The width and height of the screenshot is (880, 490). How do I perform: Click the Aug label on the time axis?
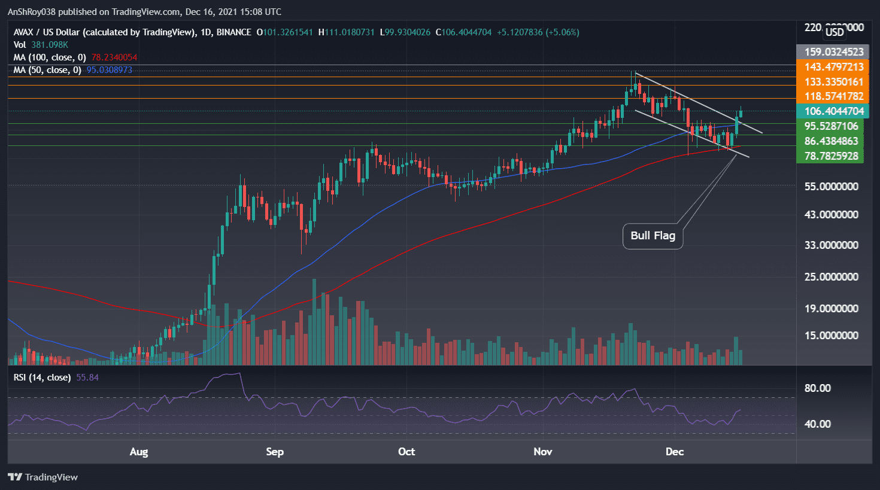[139, 452]
